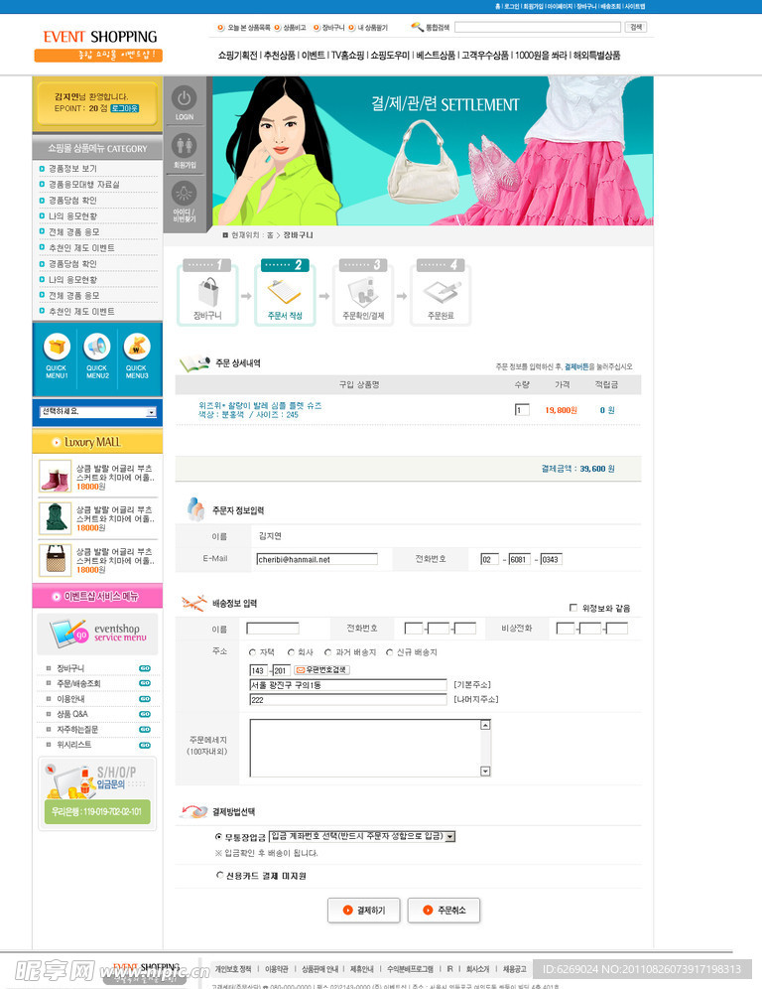
Task: Open the 해외특별상품 menu item
Action: pyautogui.click(x=597, y=56)
